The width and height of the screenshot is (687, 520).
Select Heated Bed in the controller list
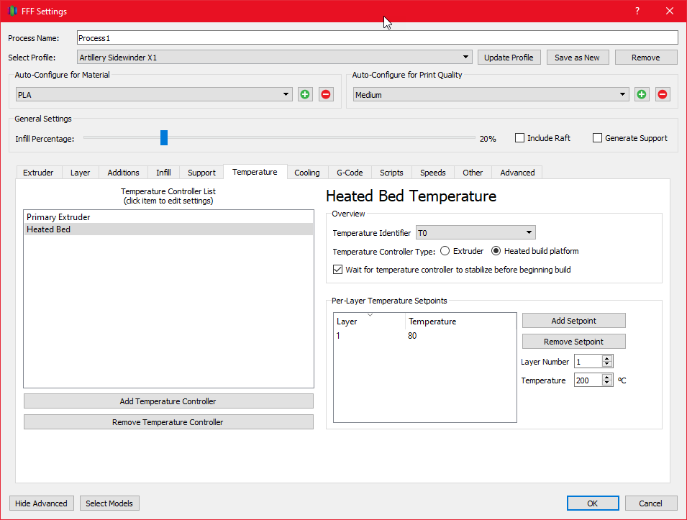click(168, 229)
